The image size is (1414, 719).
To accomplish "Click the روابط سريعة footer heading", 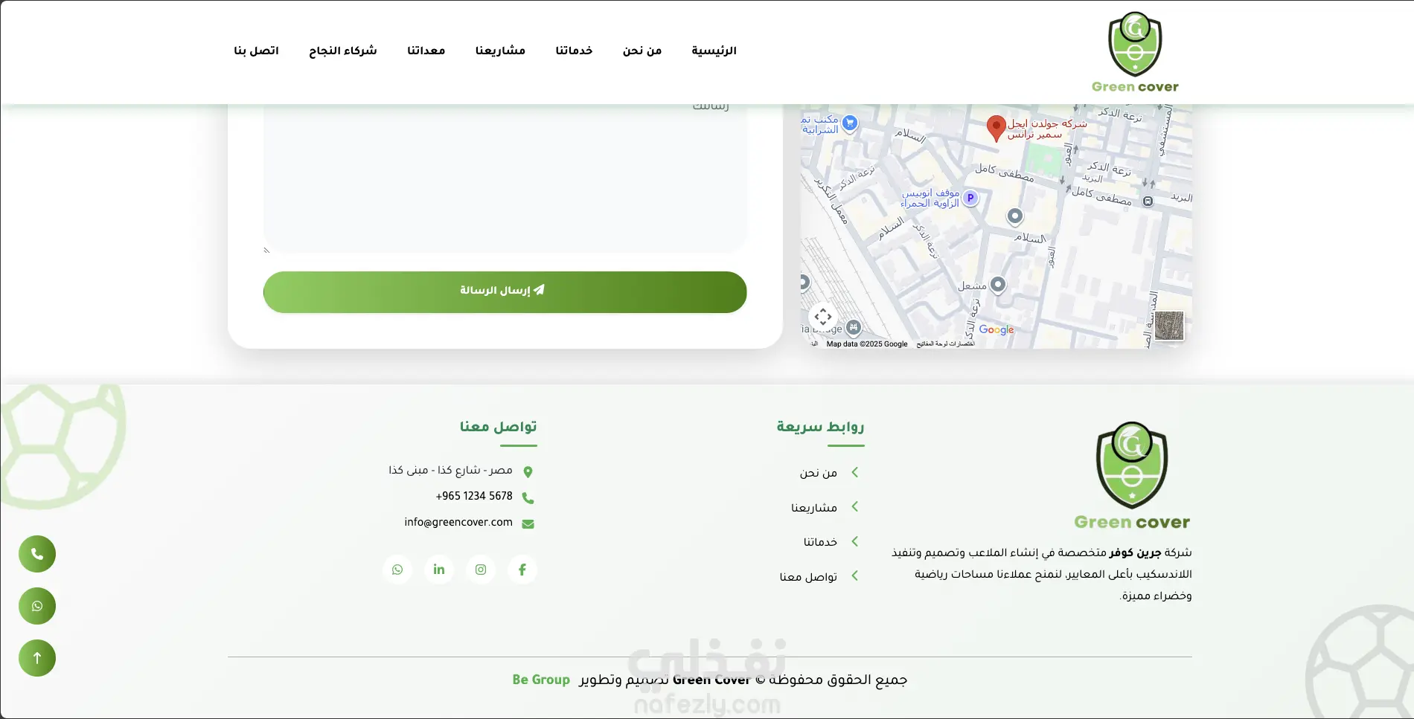I will pos(820,427).
